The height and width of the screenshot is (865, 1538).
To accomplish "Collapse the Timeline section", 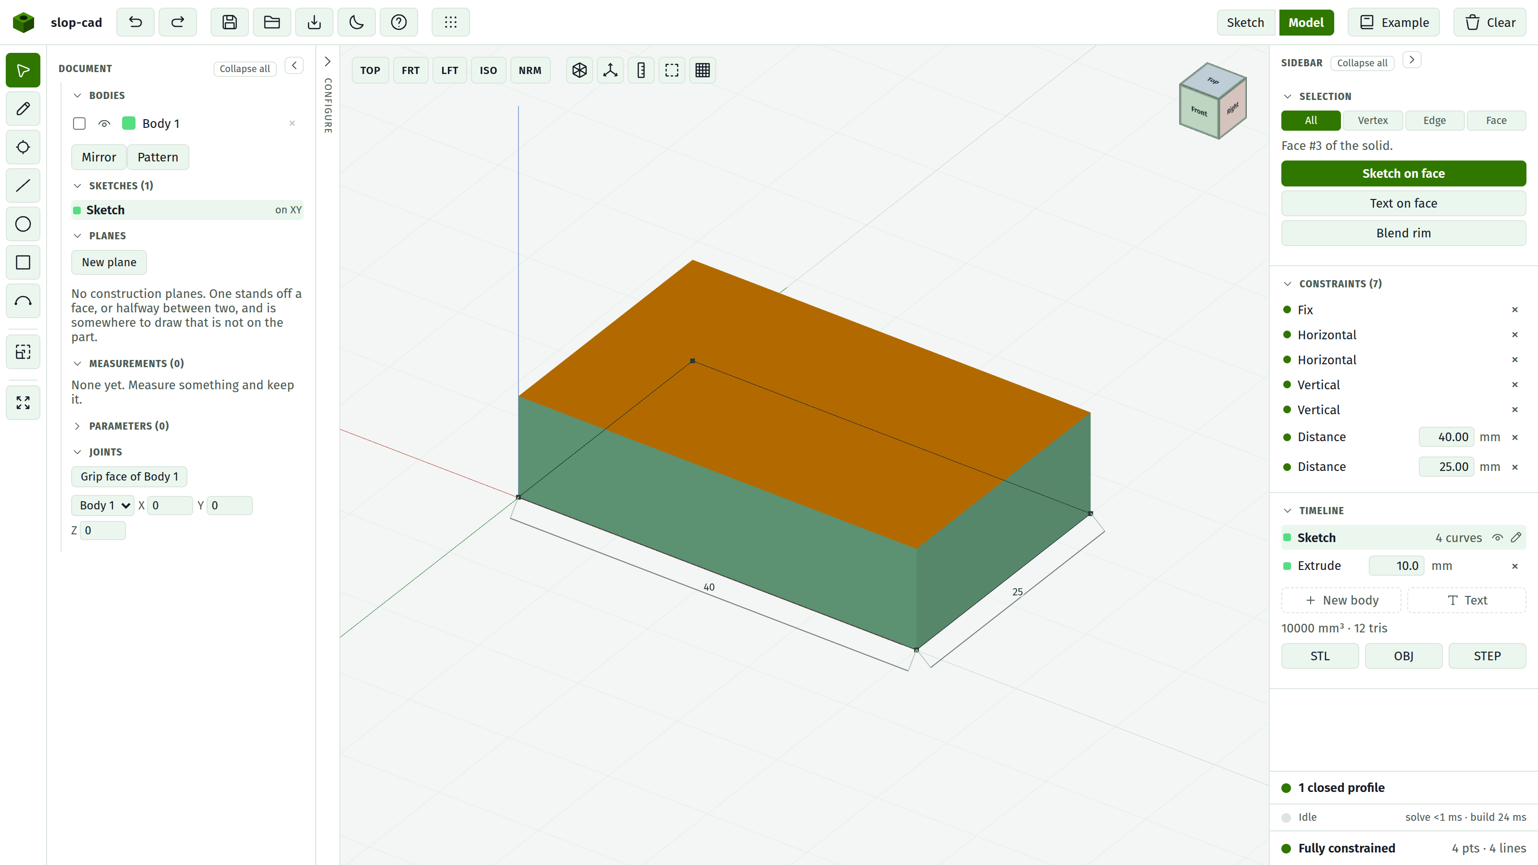I will point(1288,510).
